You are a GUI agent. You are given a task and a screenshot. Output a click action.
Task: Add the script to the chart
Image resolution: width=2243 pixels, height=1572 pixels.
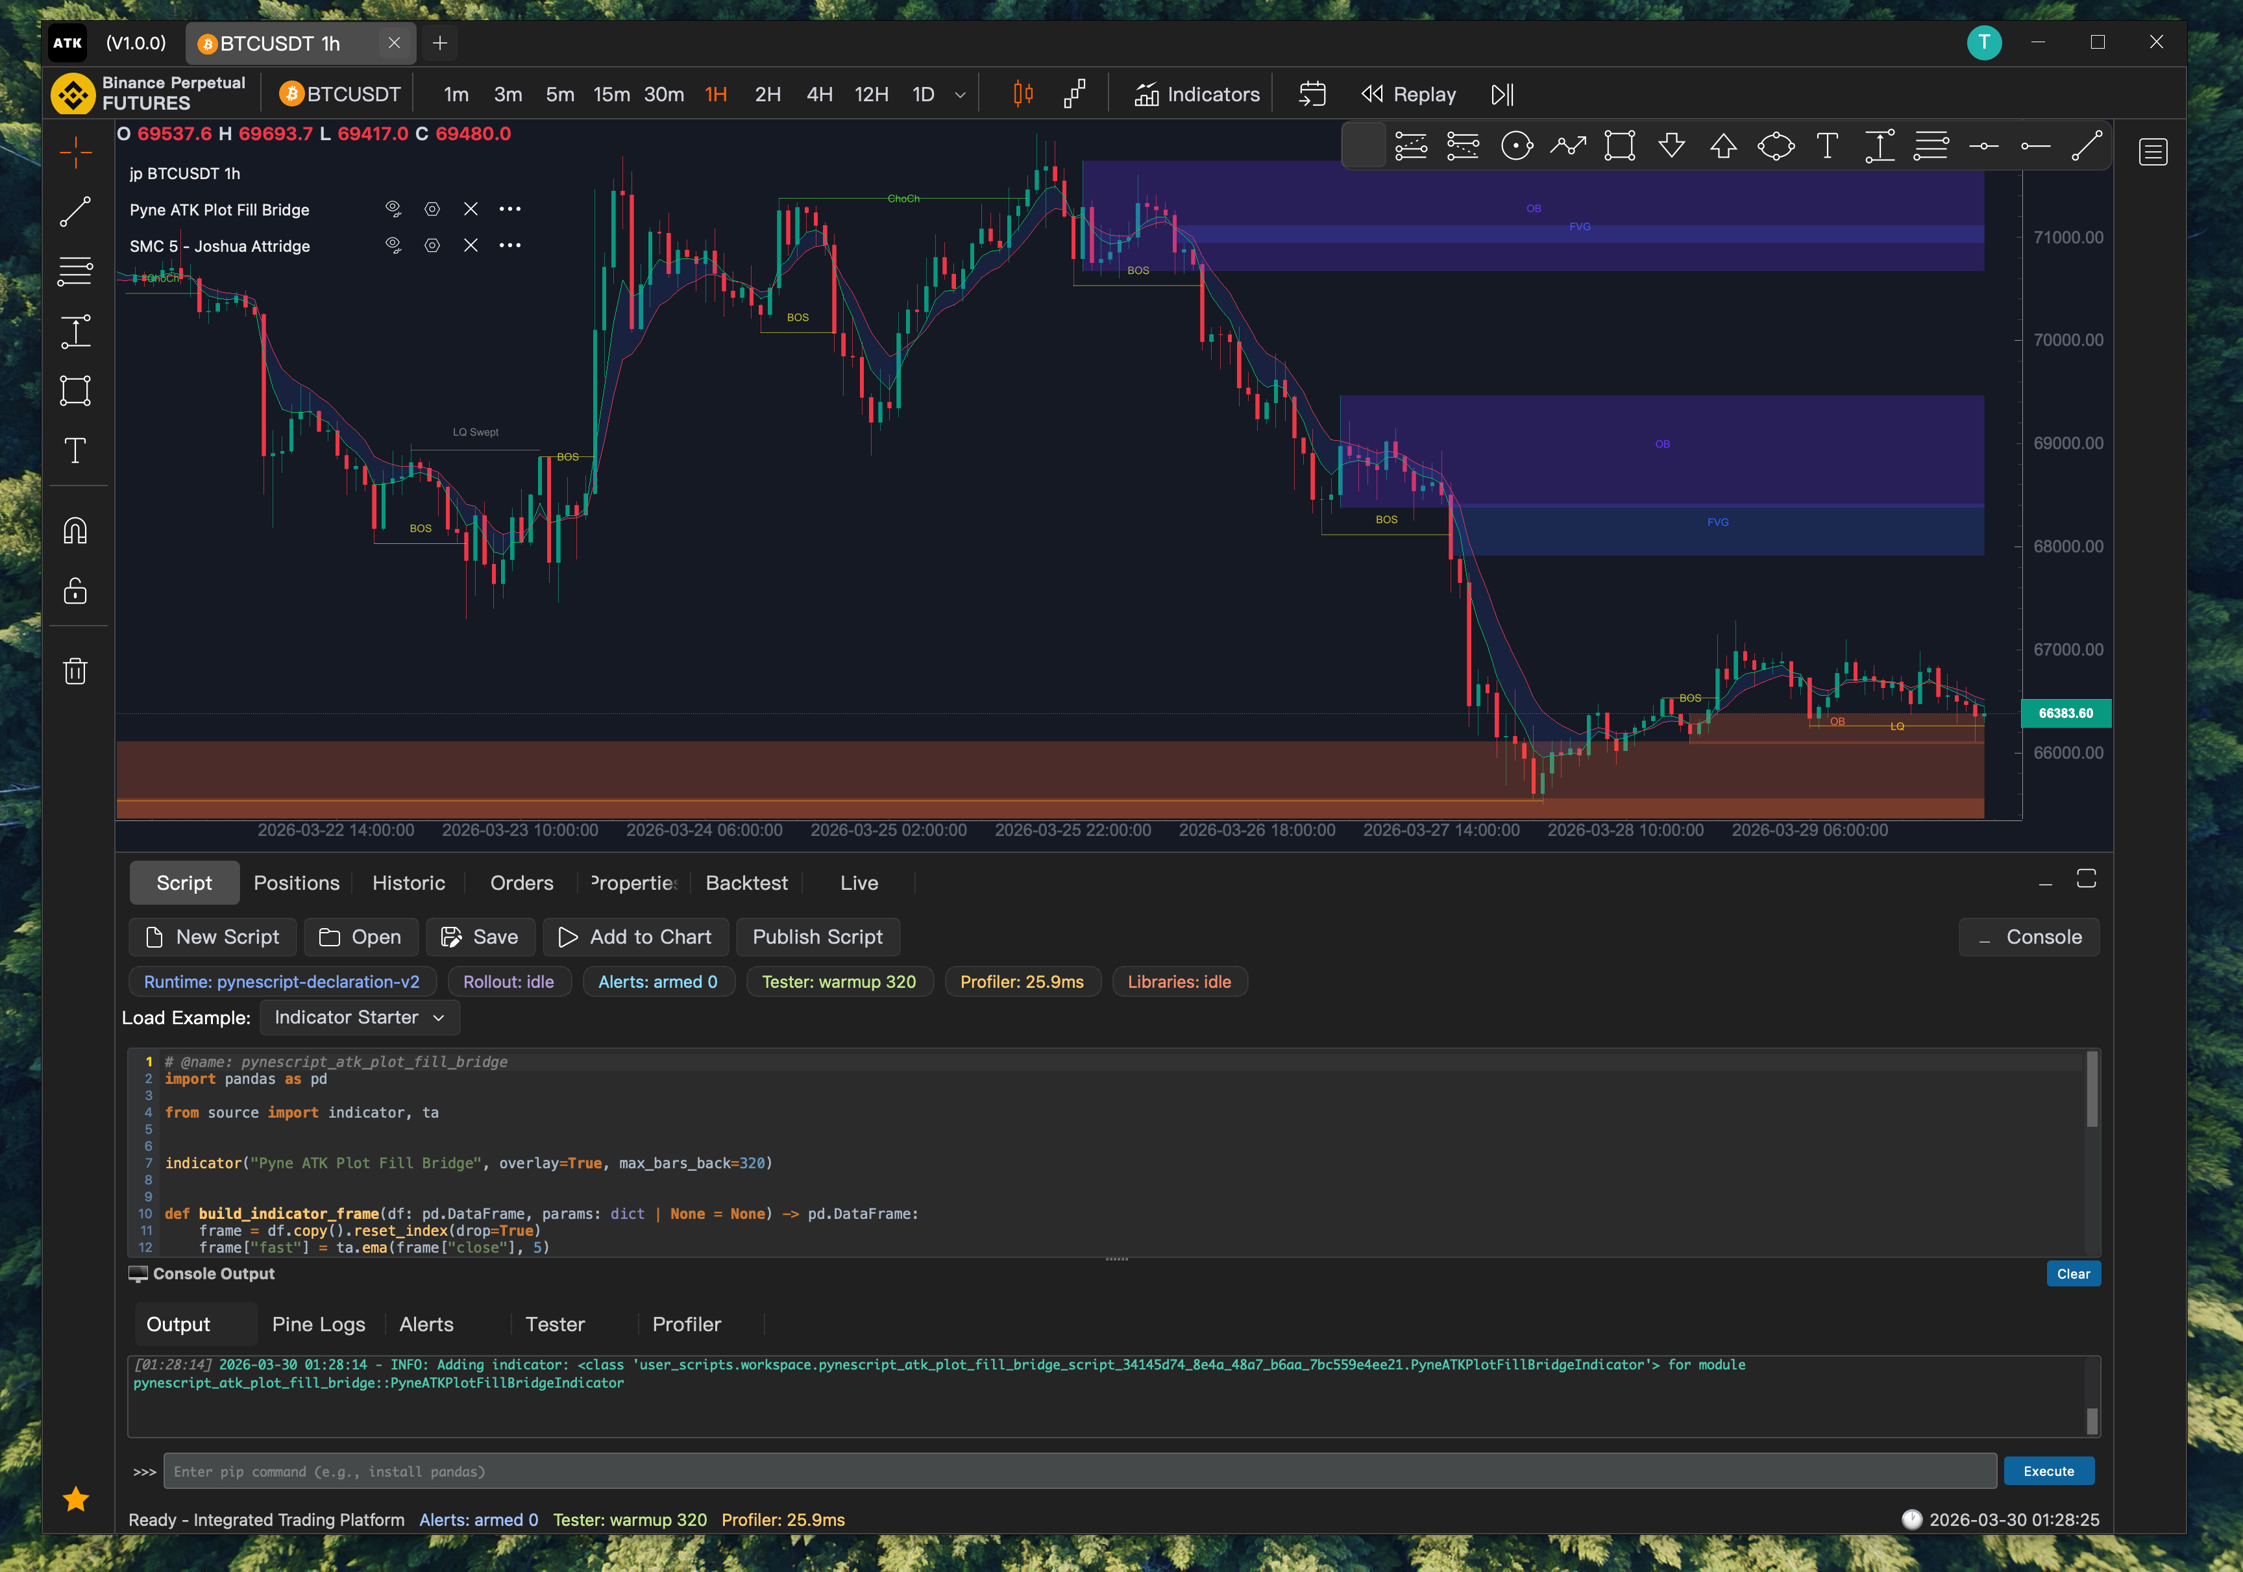pyautogui.click(x=636, y=936)
